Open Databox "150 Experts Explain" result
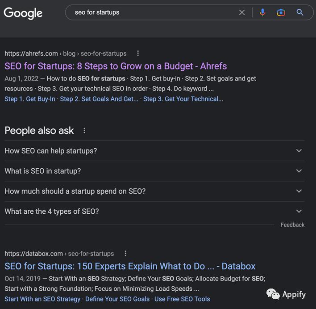Viewport: 316px width, 309px height. [130, 266]
